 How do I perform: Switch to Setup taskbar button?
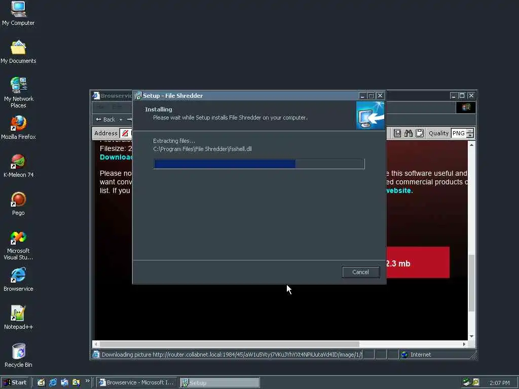tap(220, 383)
